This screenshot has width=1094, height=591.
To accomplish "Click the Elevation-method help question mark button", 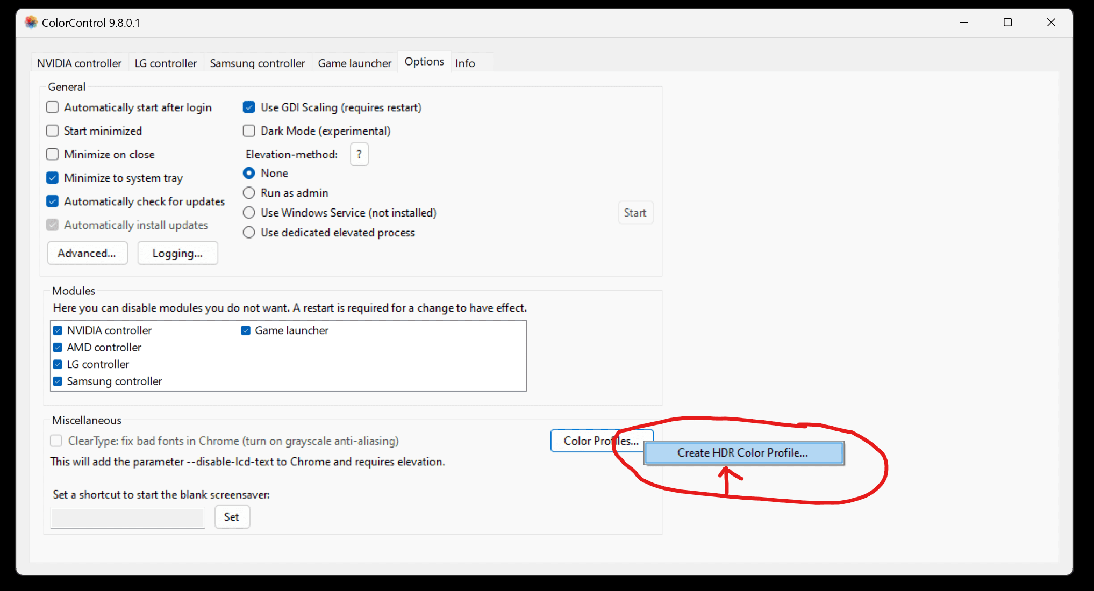I will [x=359, y=154].
